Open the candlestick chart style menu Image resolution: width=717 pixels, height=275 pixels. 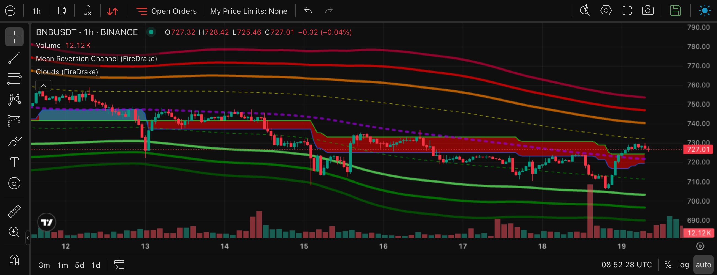point(62,11)
